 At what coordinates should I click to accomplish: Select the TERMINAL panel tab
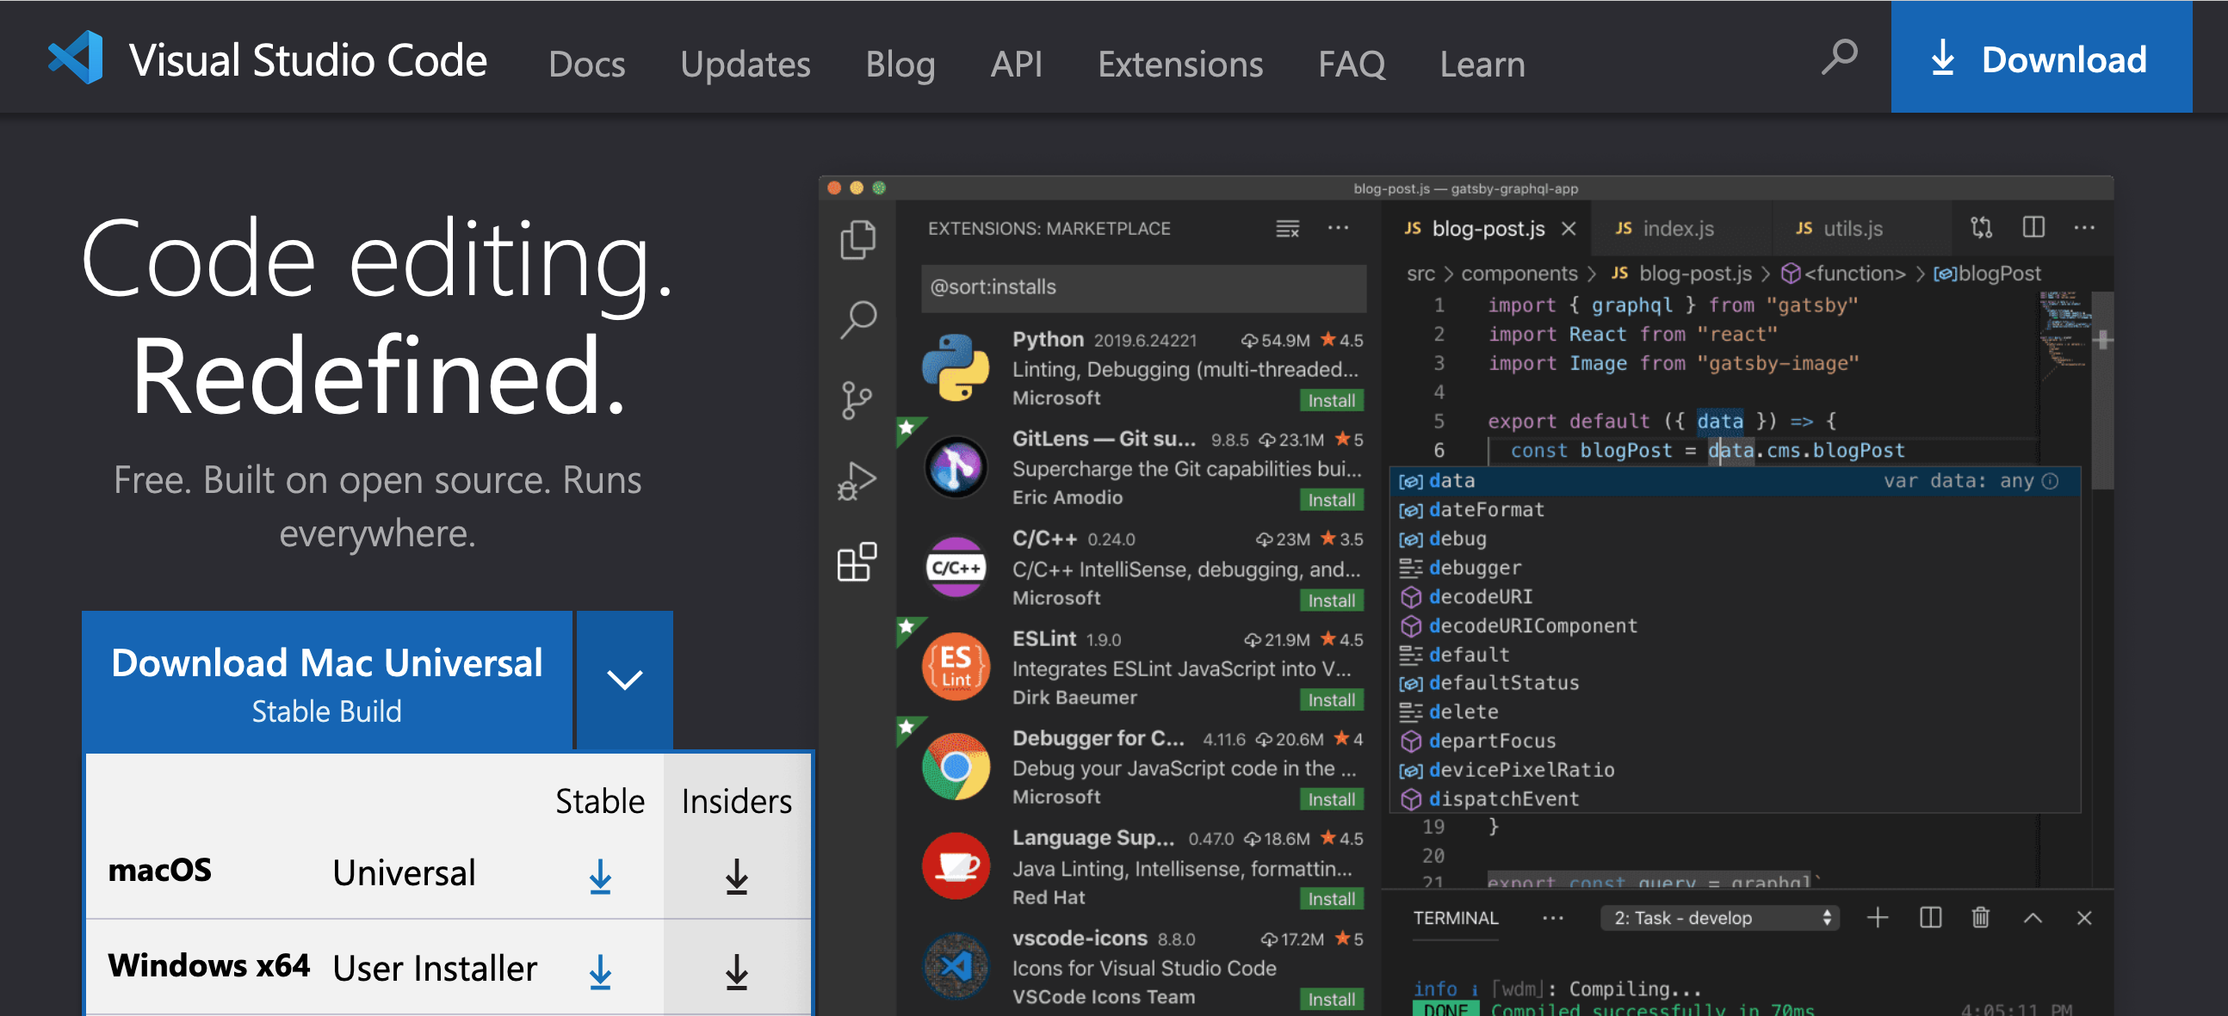point(1456,918)
